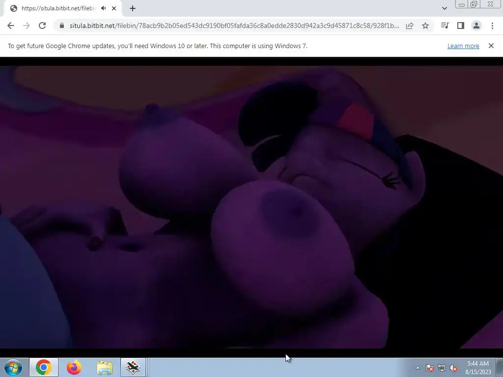Click the muted volume tray icon
Image resolution: width=503 pixels, height=377 pixels.
coord(453,368)
